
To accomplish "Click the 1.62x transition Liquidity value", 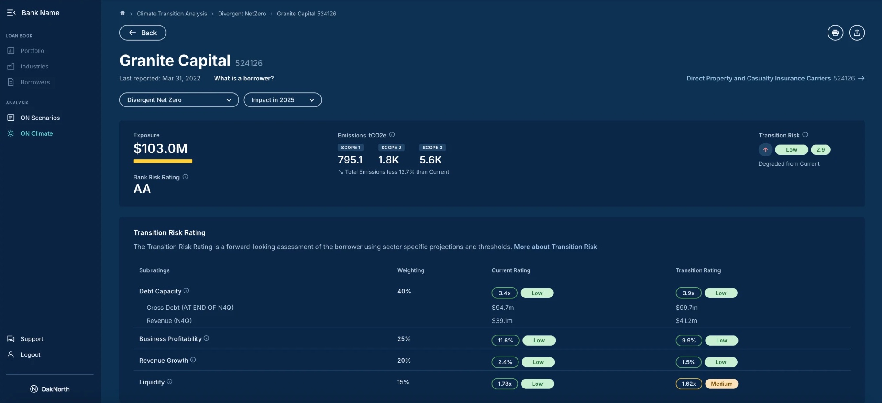I will [689, 384].
